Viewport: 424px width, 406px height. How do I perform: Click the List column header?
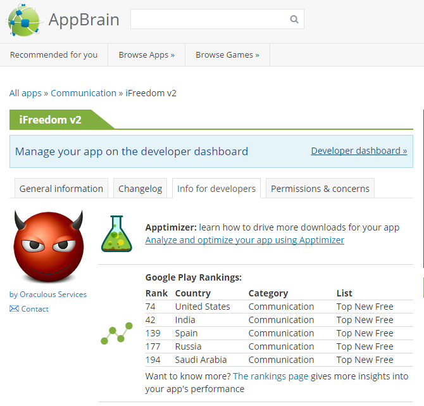[344, 293]
